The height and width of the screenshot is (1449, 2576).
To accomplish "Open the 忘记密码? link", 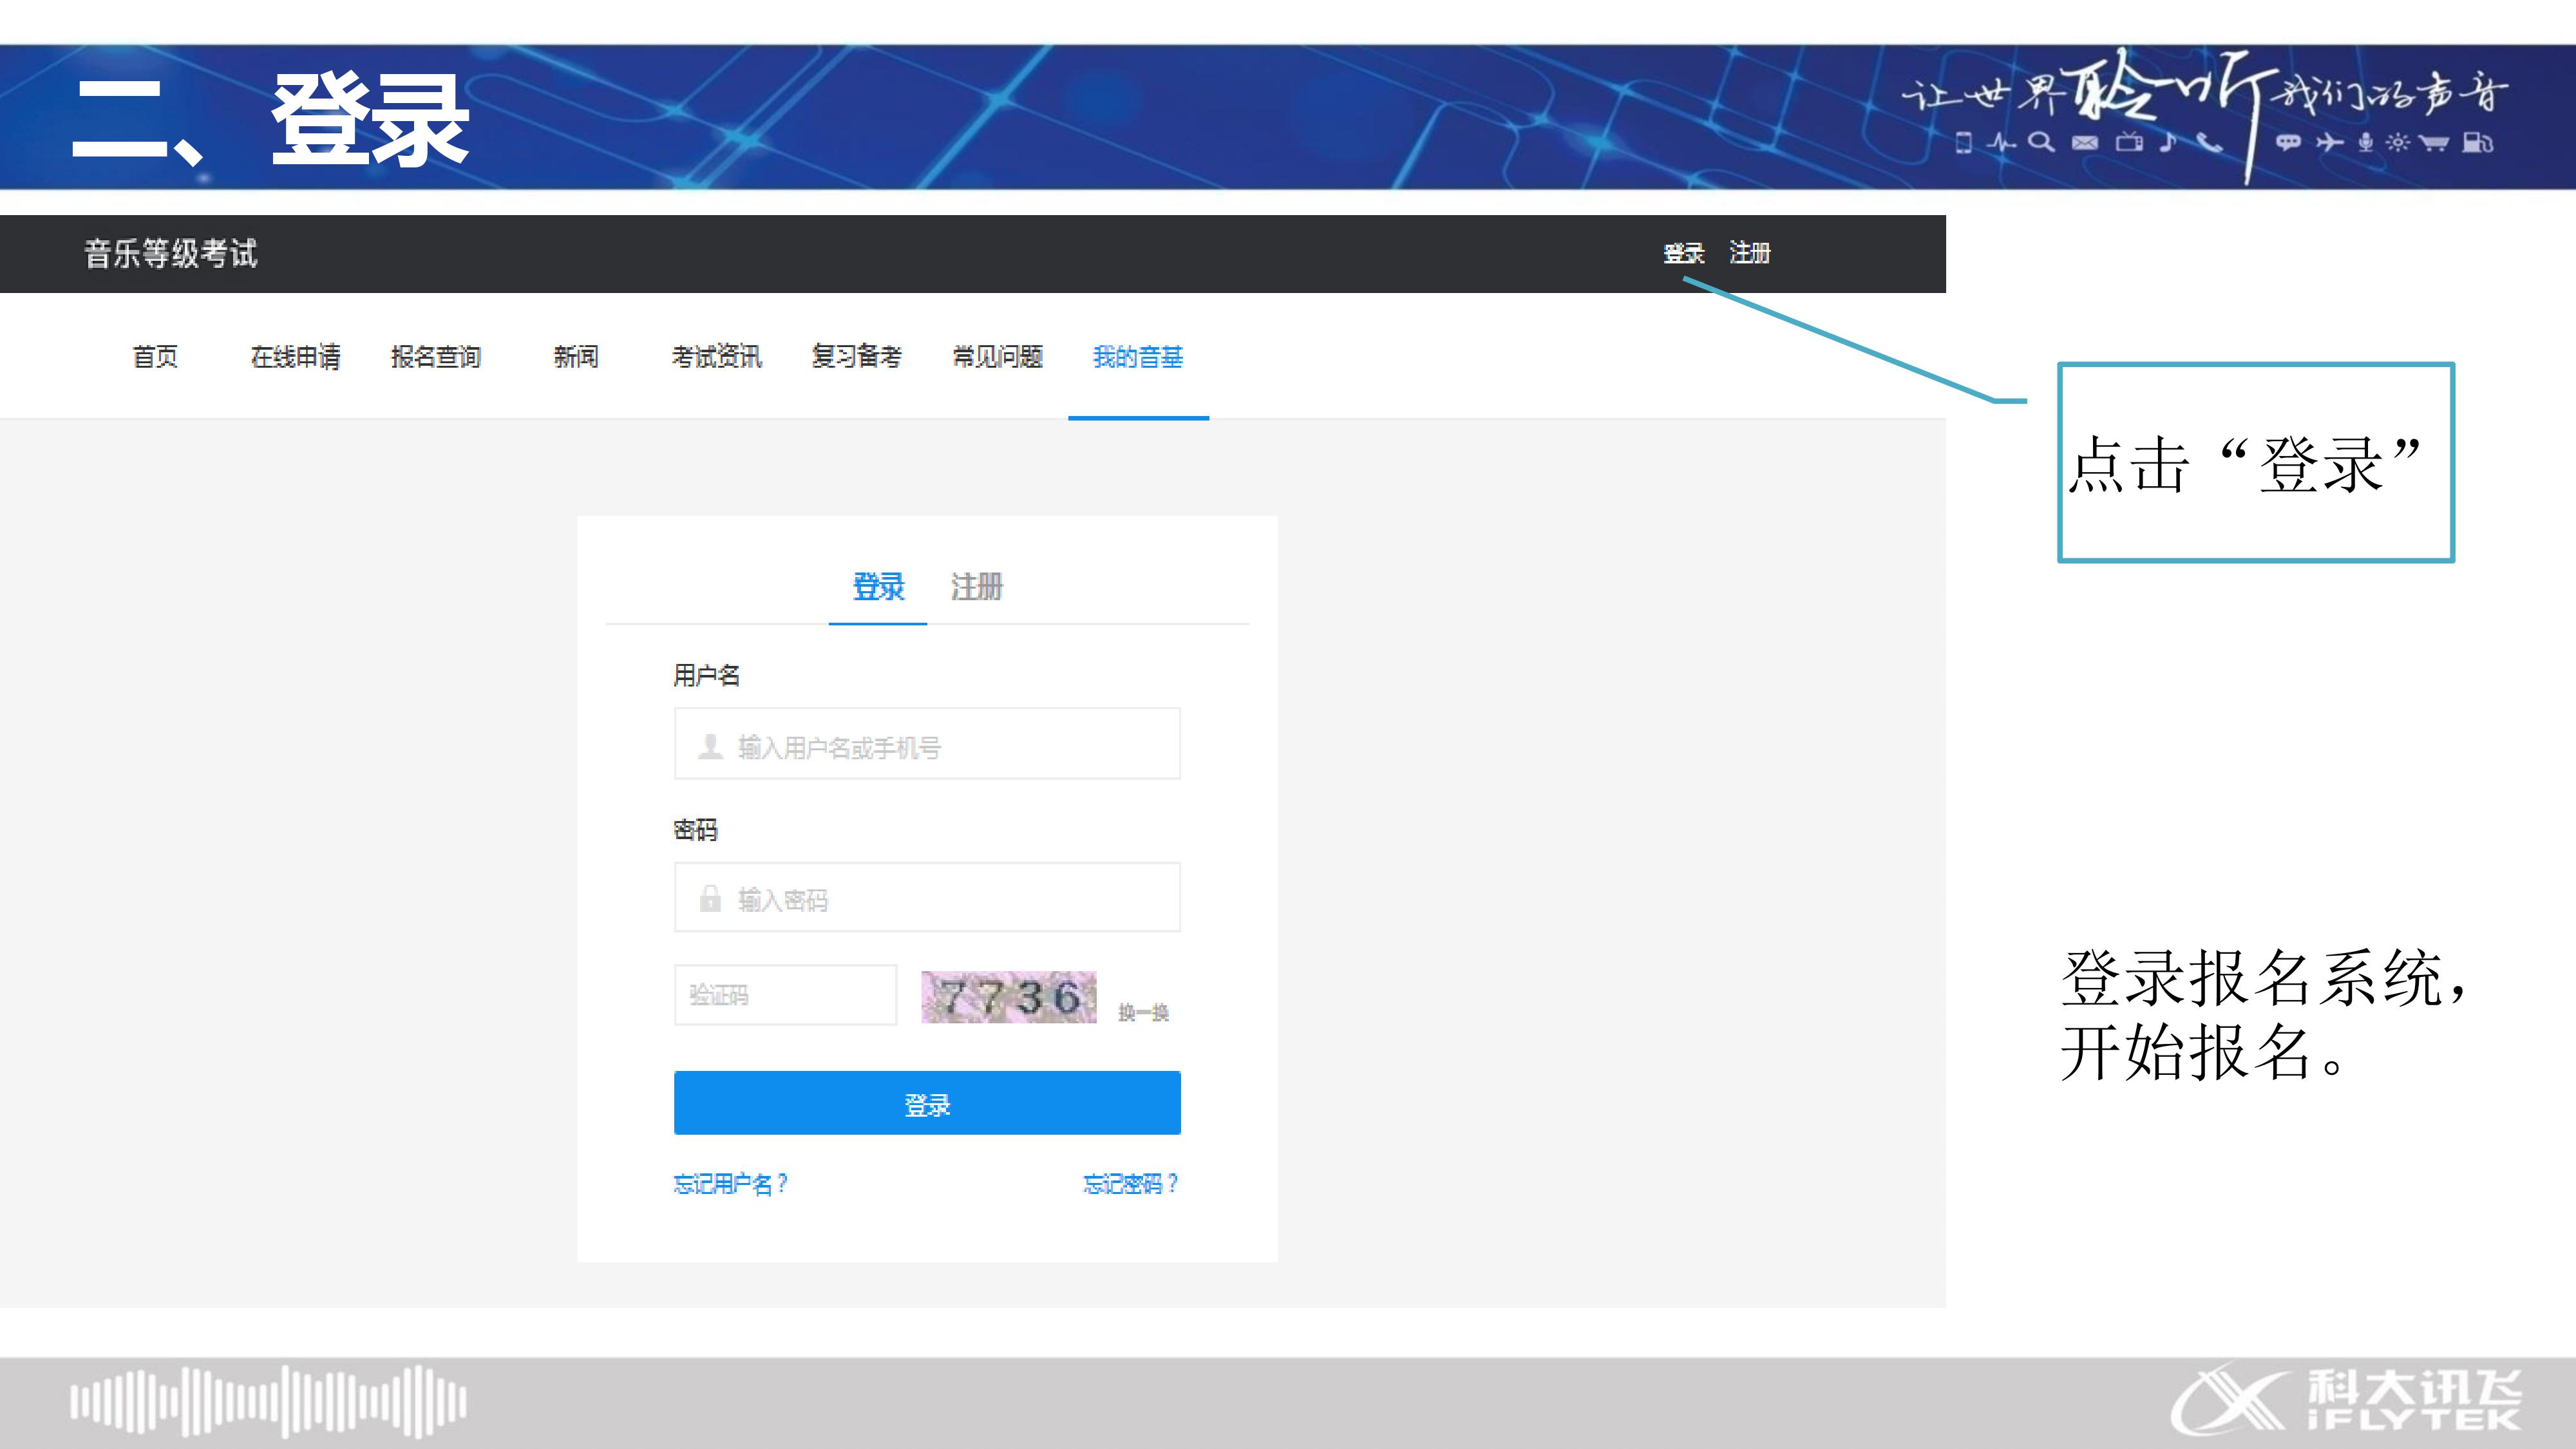I will point(1130,1184).
